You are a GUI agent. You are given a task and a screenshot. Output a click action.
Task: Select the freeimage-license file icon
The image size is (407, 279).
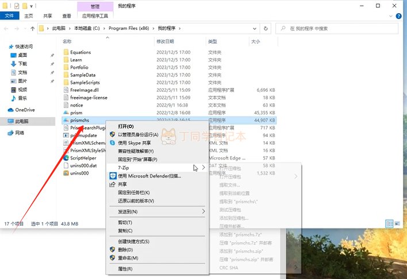66,98
